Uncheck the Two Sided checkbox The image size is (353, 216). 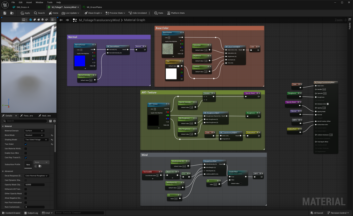click(x=26, y=144)
